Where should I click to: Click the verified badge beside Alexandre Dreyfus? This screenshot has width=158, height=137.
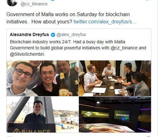point(53,35)
